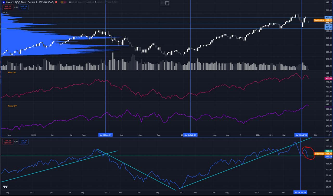
Task: Open the USD currency dropdown on top chart
Action: coord(327,3)
